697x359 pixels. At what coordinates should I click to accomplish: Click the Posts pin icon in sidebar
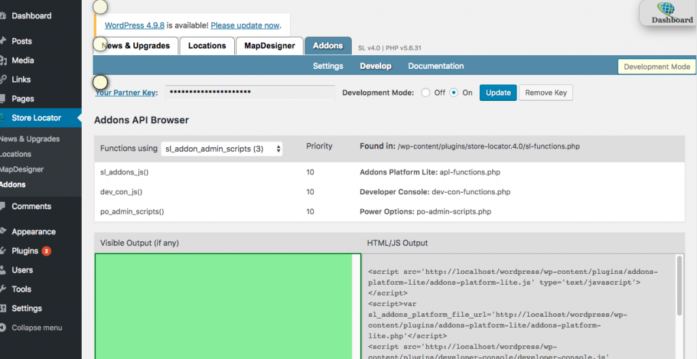point(3,41)
